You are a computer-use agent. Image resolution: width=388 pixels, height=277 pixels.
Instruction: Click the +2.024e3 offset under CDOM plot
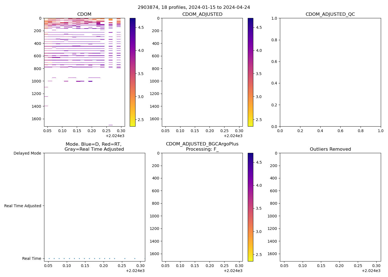click(x=115, y=136)
